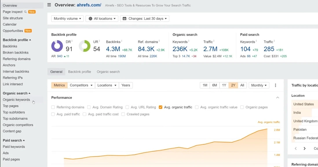Set chart range to All
The width and height of the screenshot is (318, 167).
pyautogui.click(x=242, y=85)
